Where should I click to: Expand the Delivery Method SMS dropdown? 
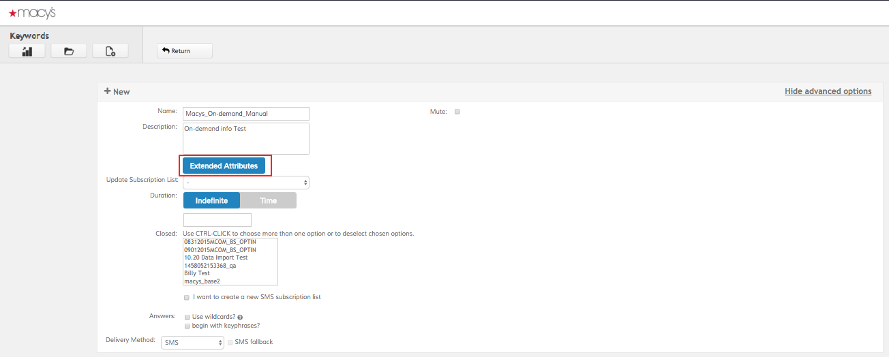tap(193, 342)
